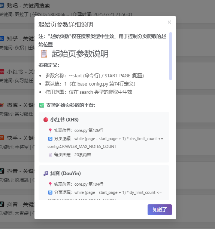Click the refresh icon before dy_limit_count 分页逻辑

point(50,192)
